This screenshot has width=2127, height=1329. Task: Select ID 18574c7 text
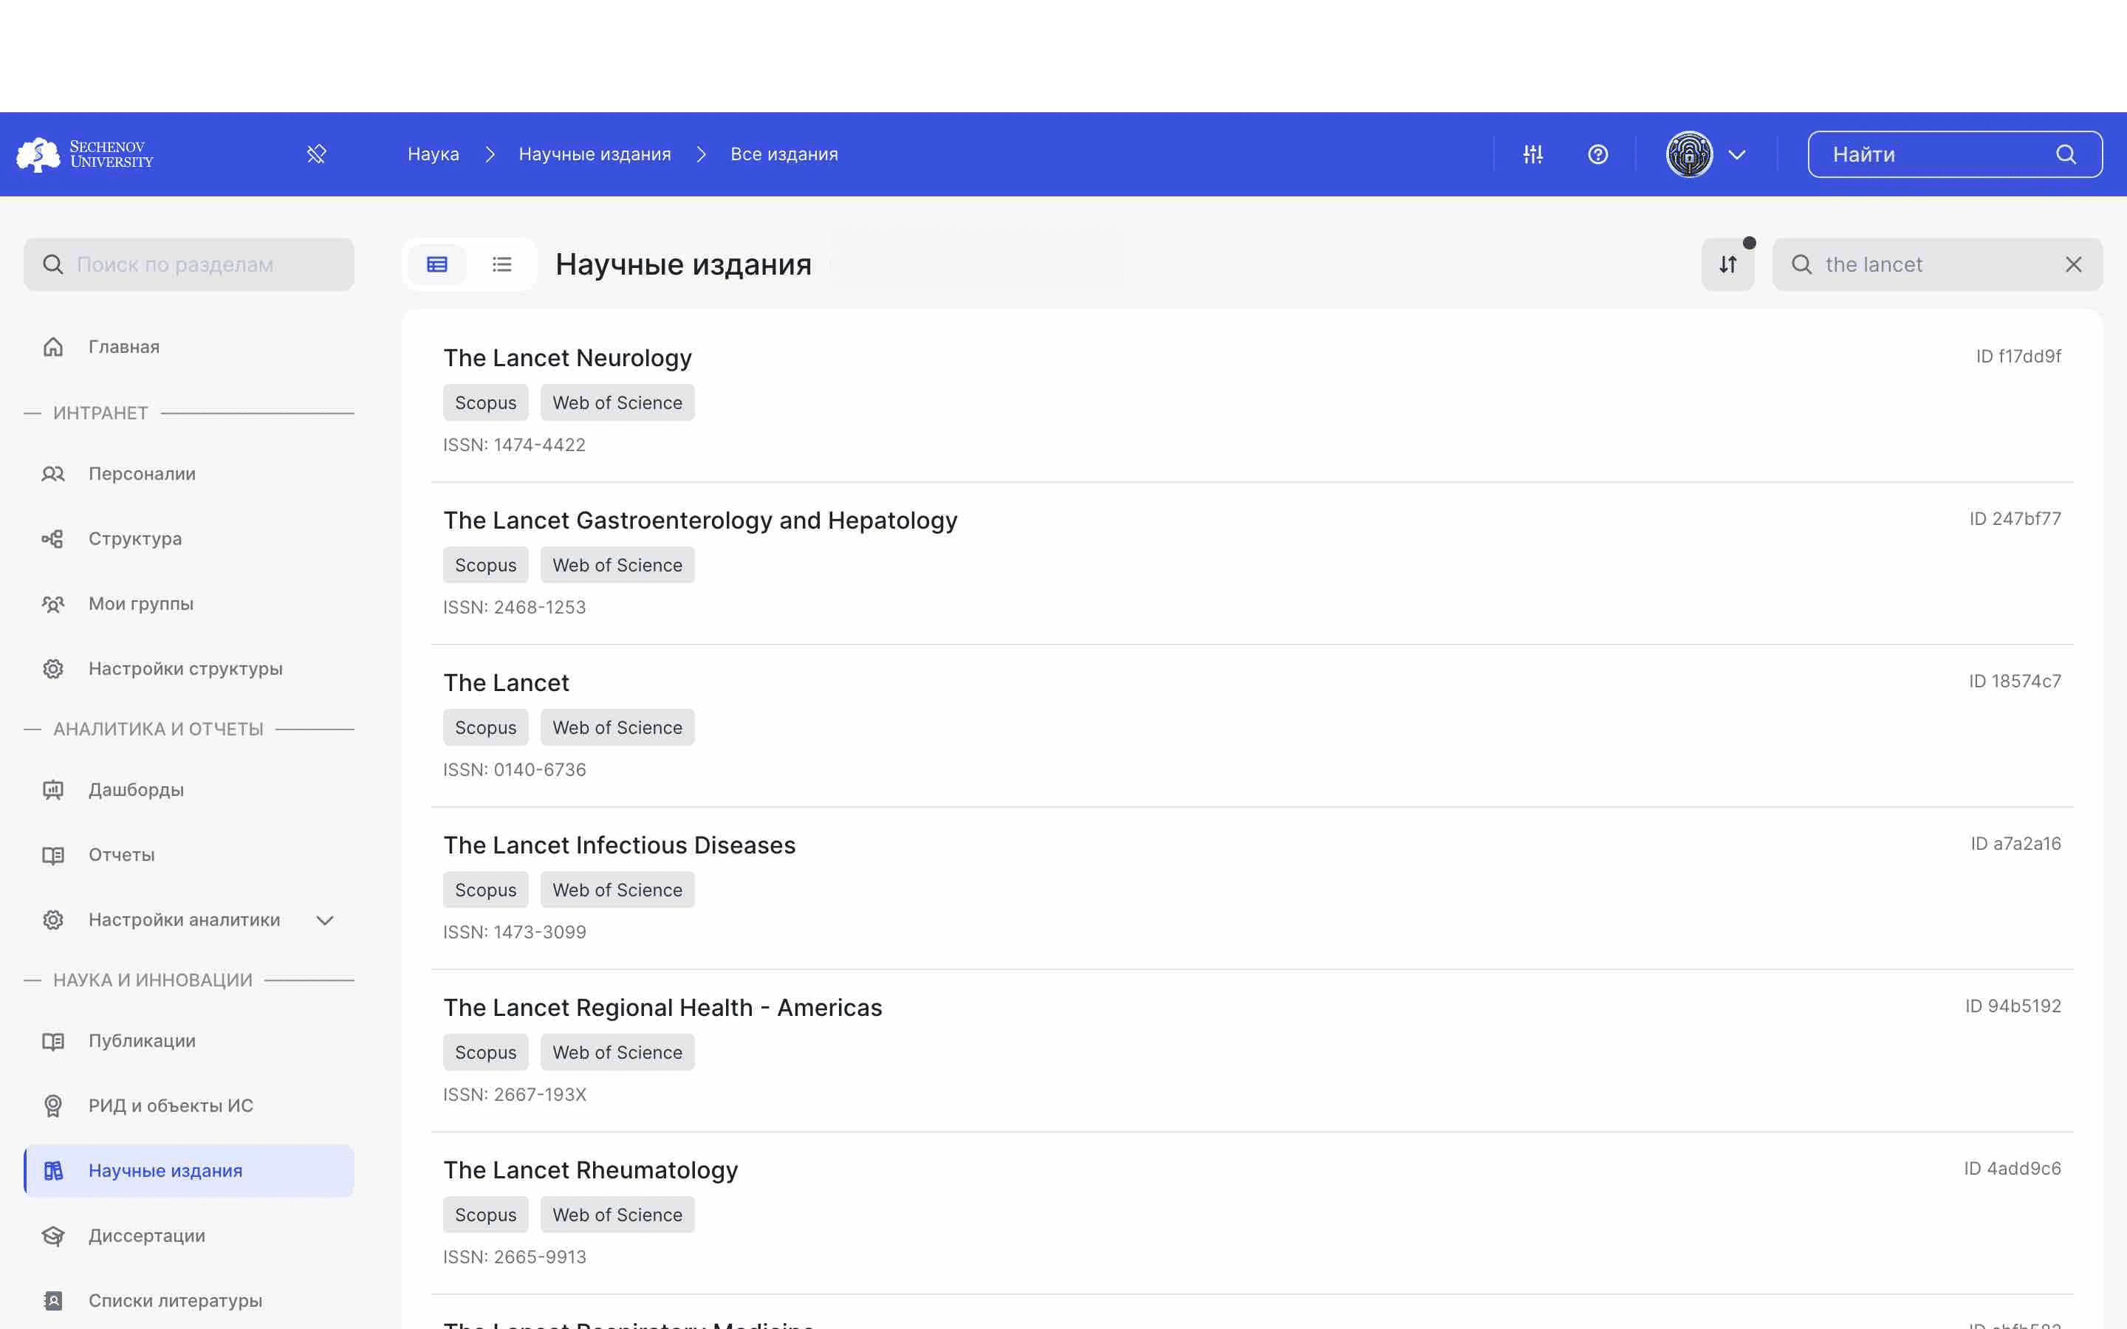tap(2015, 682)
